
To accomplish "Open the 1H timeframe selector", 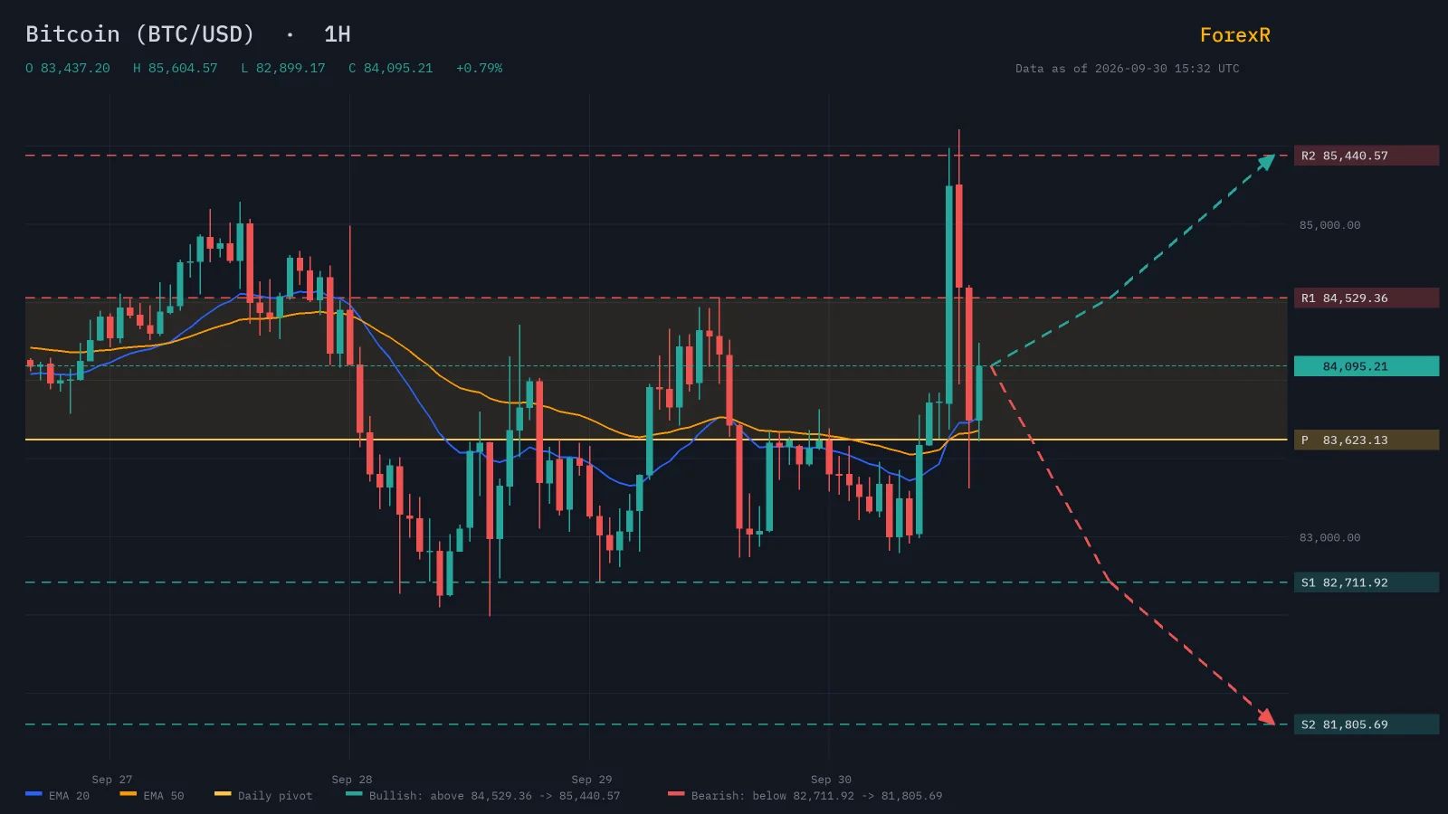I will click(x=338, y=34).
